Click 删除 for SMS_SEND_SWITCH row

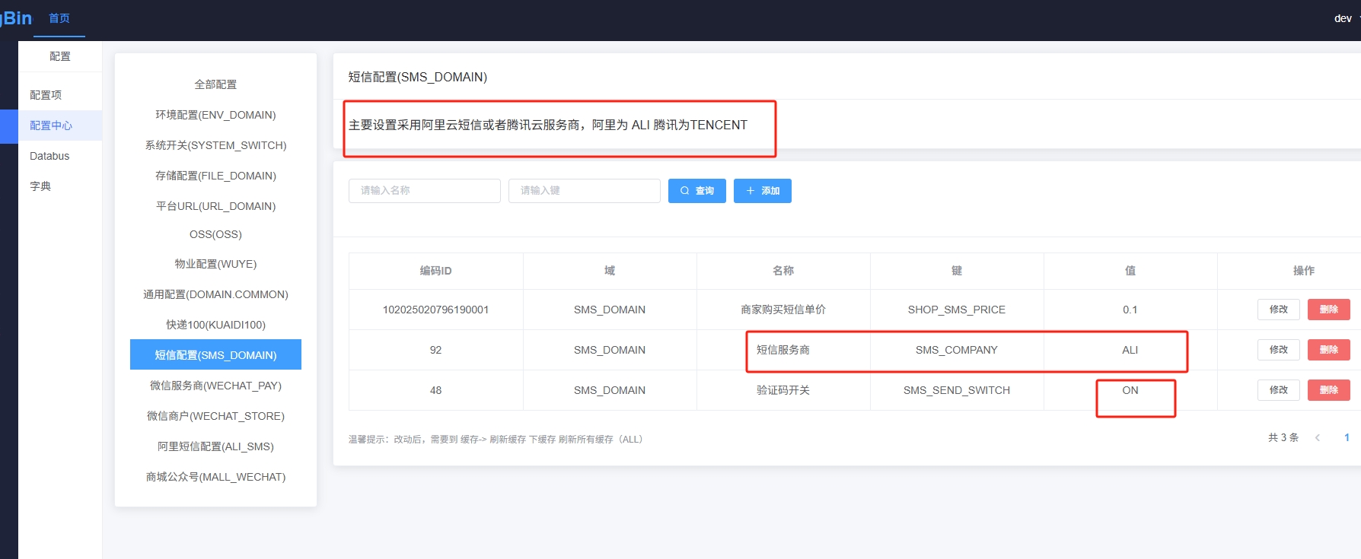click(1329, 390)
